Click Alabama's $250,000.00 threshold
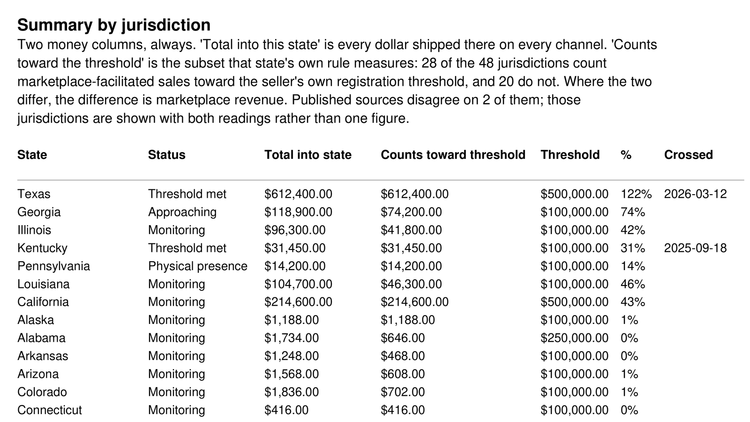Image resolution: width=750 pixels, height=422 pixels. pos(574,338)
